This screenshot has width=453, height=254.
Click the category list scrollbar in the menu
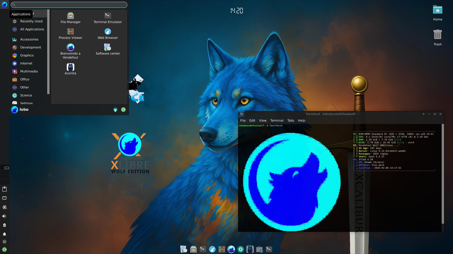click(48, 52)
